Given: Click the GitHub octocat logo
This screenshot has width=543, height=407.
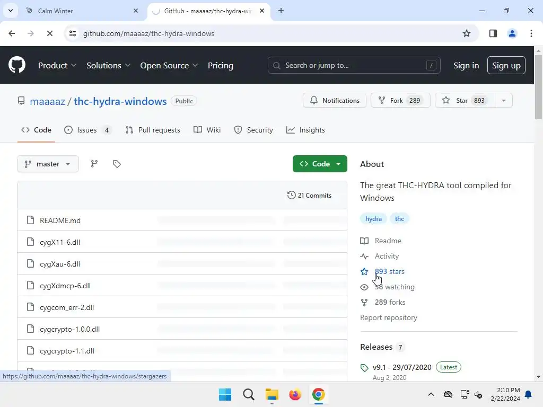Looking at the screenshot, I should pyautogui.click(x=16, y=65).
